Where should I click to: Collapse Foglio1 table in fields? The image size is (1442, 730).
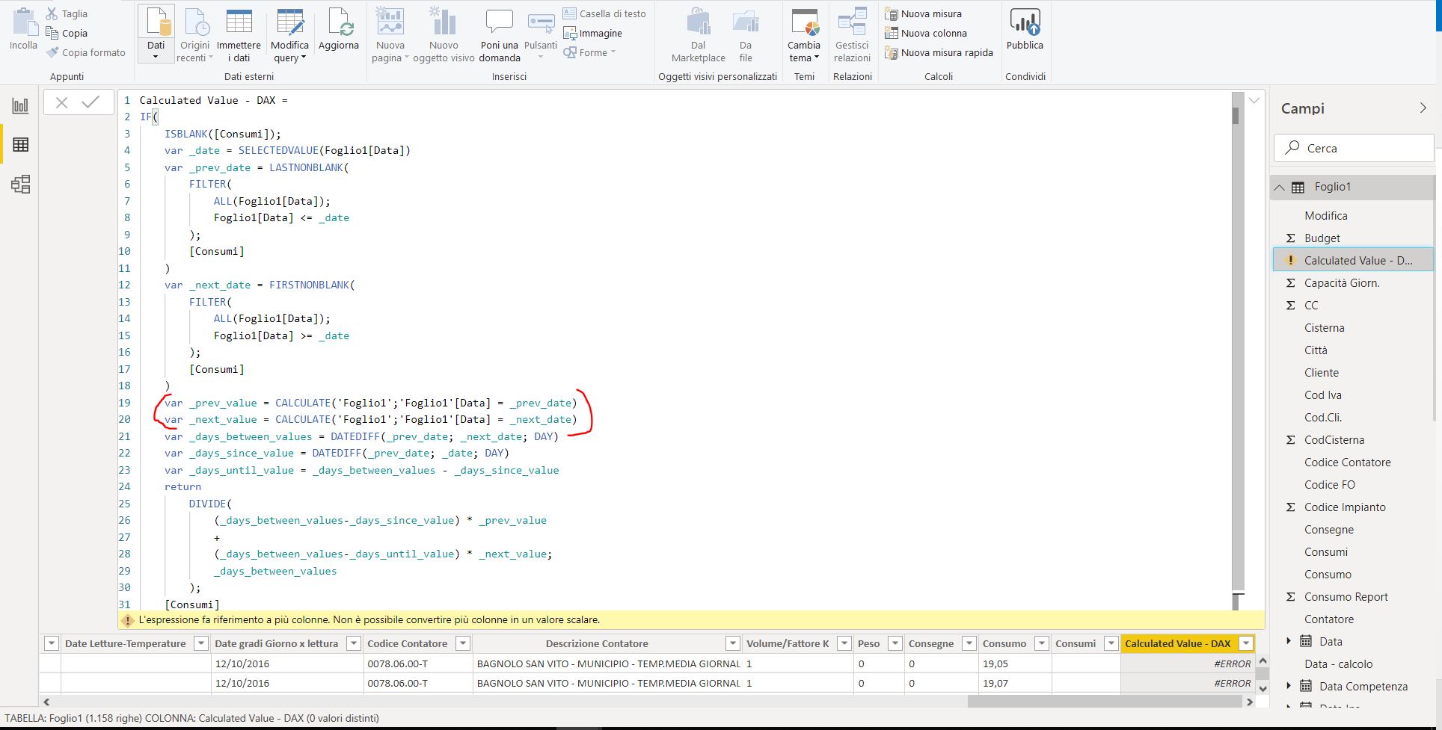(1280, 188)
